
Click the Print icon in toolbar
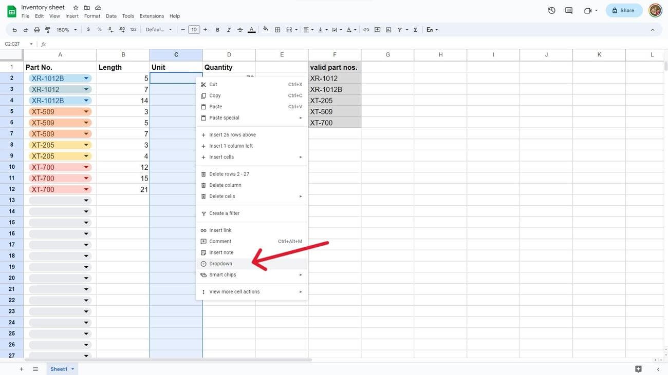click(x=36, y=30)
